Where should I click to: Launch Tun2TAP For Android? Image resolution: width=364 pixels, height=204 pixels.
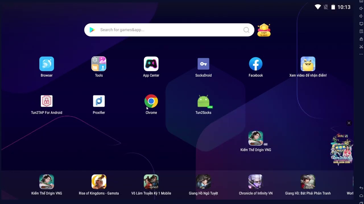[47, 101]
